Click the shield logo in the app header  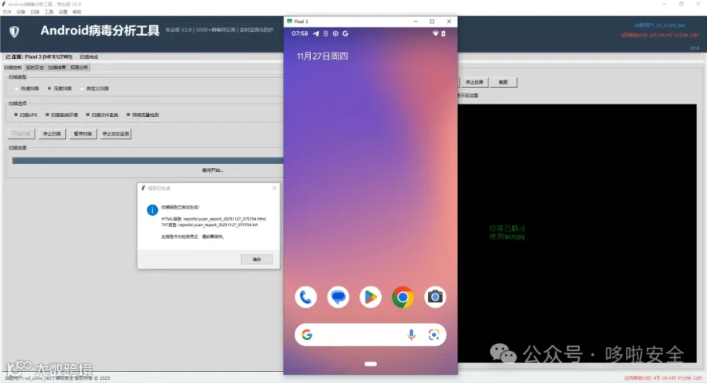[x=14, y=31]
